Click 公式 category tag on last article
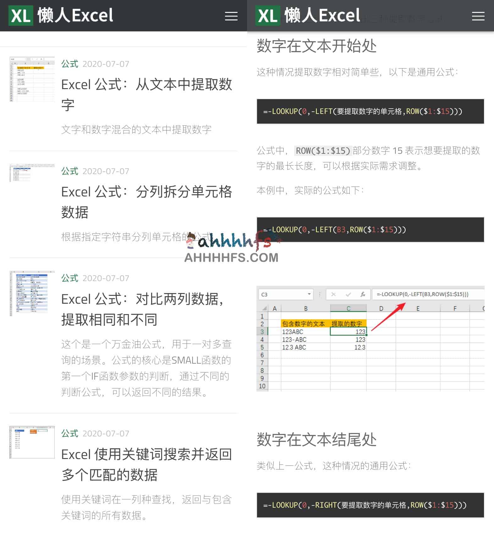 (69, 433)
